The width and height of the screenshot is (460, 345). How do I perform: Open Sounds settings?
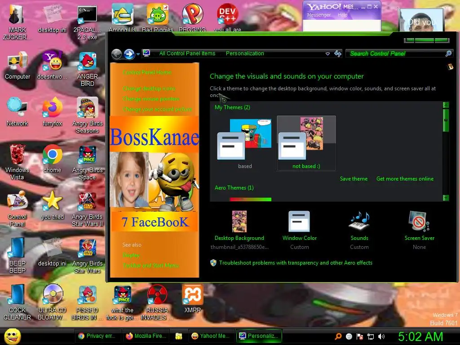359,230
